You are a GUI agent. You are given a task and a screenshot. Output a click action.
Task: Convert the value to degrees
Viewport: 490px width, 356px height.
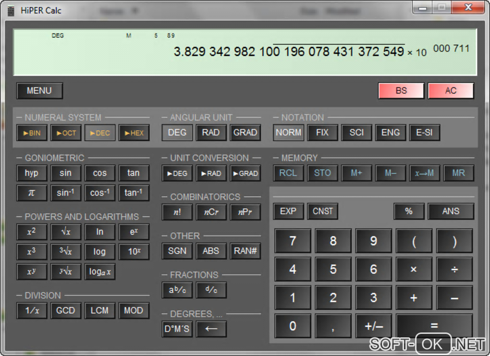tap(177, 173)
